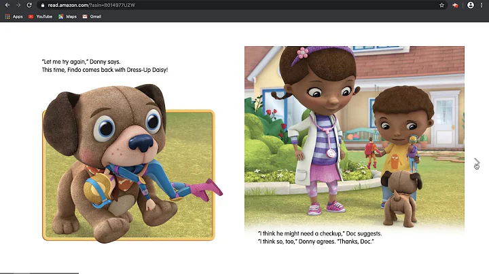Screen dimensions: 489x274
Task: Click the browser forward arrow
Action: 18,5
